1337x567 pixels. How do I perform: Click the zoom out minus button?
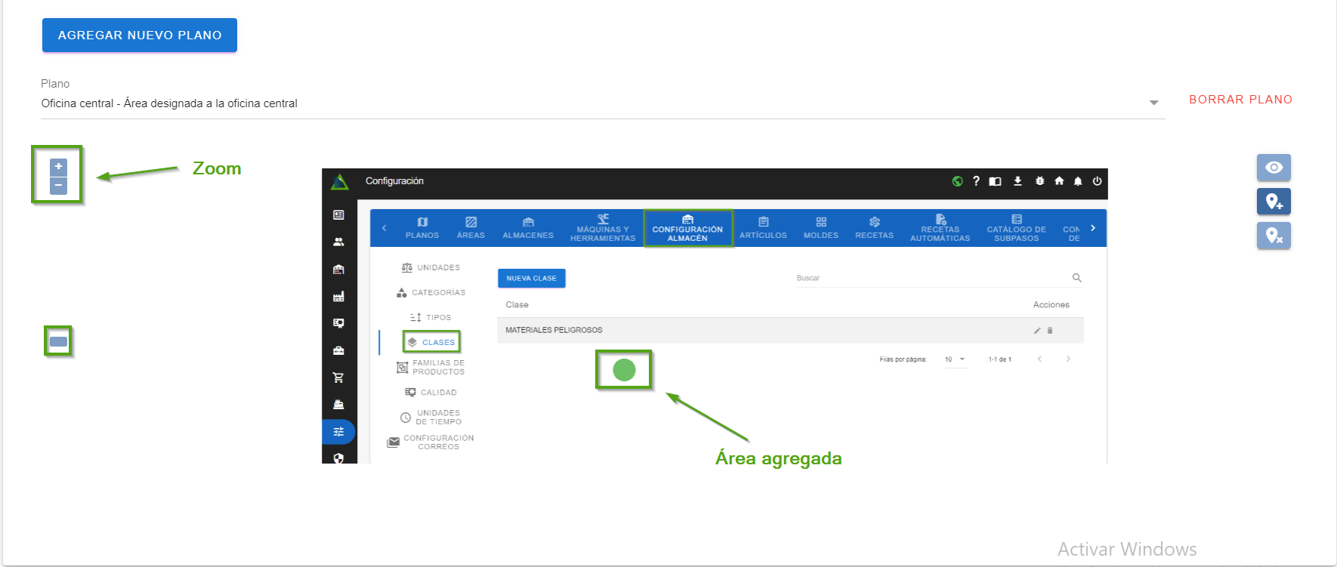pyautogui.click(x=58, y=186)
